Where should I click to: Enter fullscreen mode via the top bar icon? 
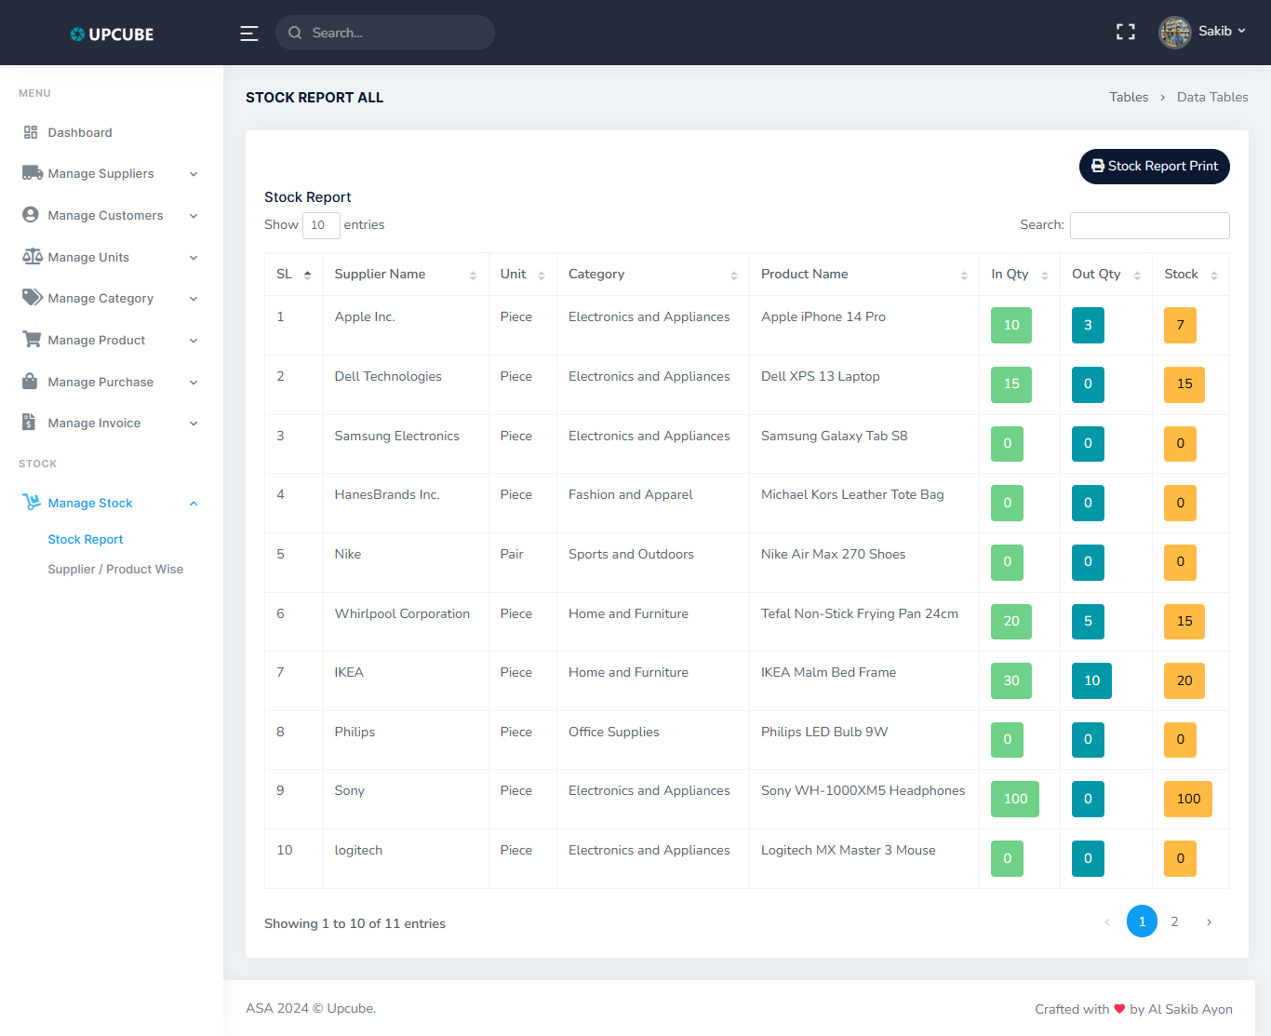(1125, 33)
